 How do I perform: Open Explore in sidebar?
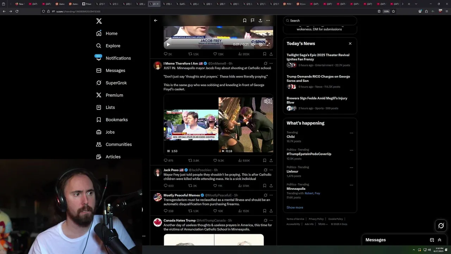click(x=108, y=46)
